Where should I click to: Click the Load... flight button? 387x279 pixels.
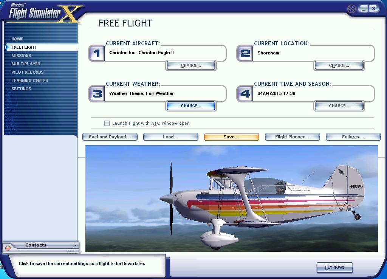pyautogui.click(x=170, y=137)
